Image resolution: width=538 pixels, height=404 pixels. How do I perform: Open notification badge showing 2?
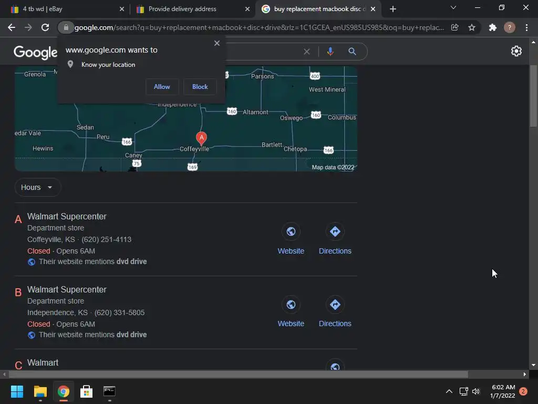click(523, 391)
